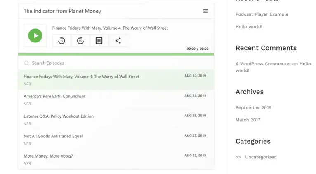Play the current podcast episode
This screenshot has height=174, width=316.
coord(35,35)
